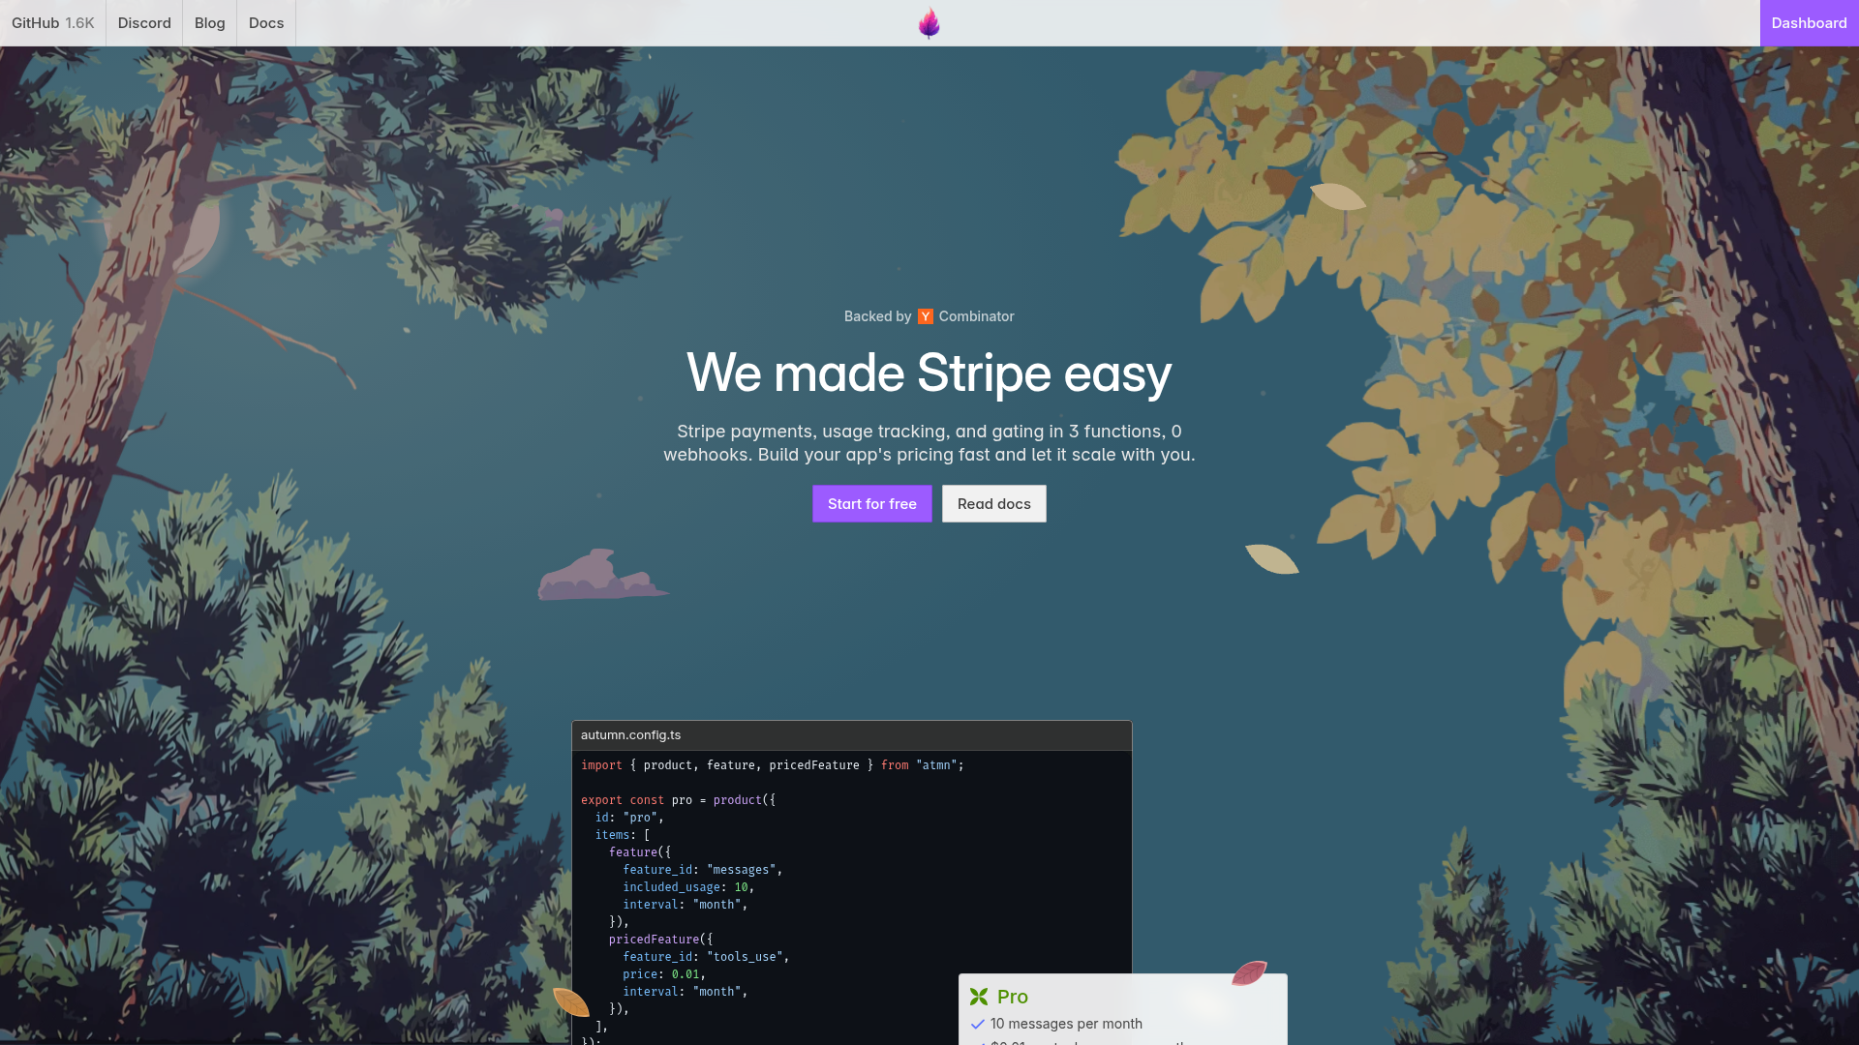Open Docs from the top navigation
Viewport: 1859px width, 1045px height.
click(266, 23)
